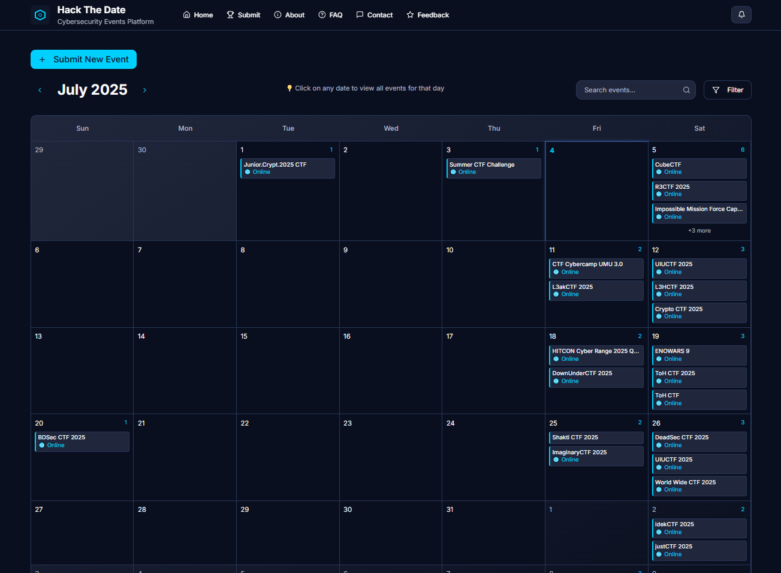This screenshot has width=781, height=573.
Task: Open justCTF 2025 event
Action: [699, 550]
